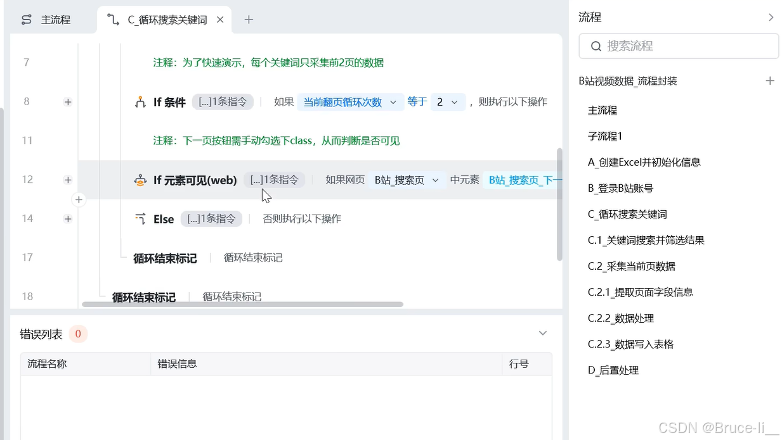Collapse the 流程 side panel with arrow
Image resolution: width=782 pixels, height=440 pixels.
click(771, 18)
